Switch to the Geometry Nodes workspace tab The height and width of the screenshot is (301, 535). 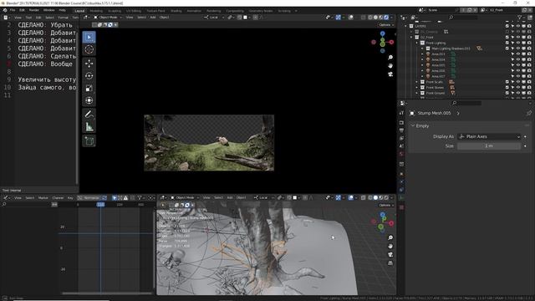click(261, 11)
